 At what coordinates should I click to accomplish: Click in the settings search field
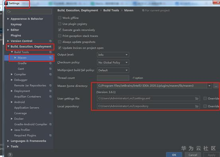click(x=29, y=11)
